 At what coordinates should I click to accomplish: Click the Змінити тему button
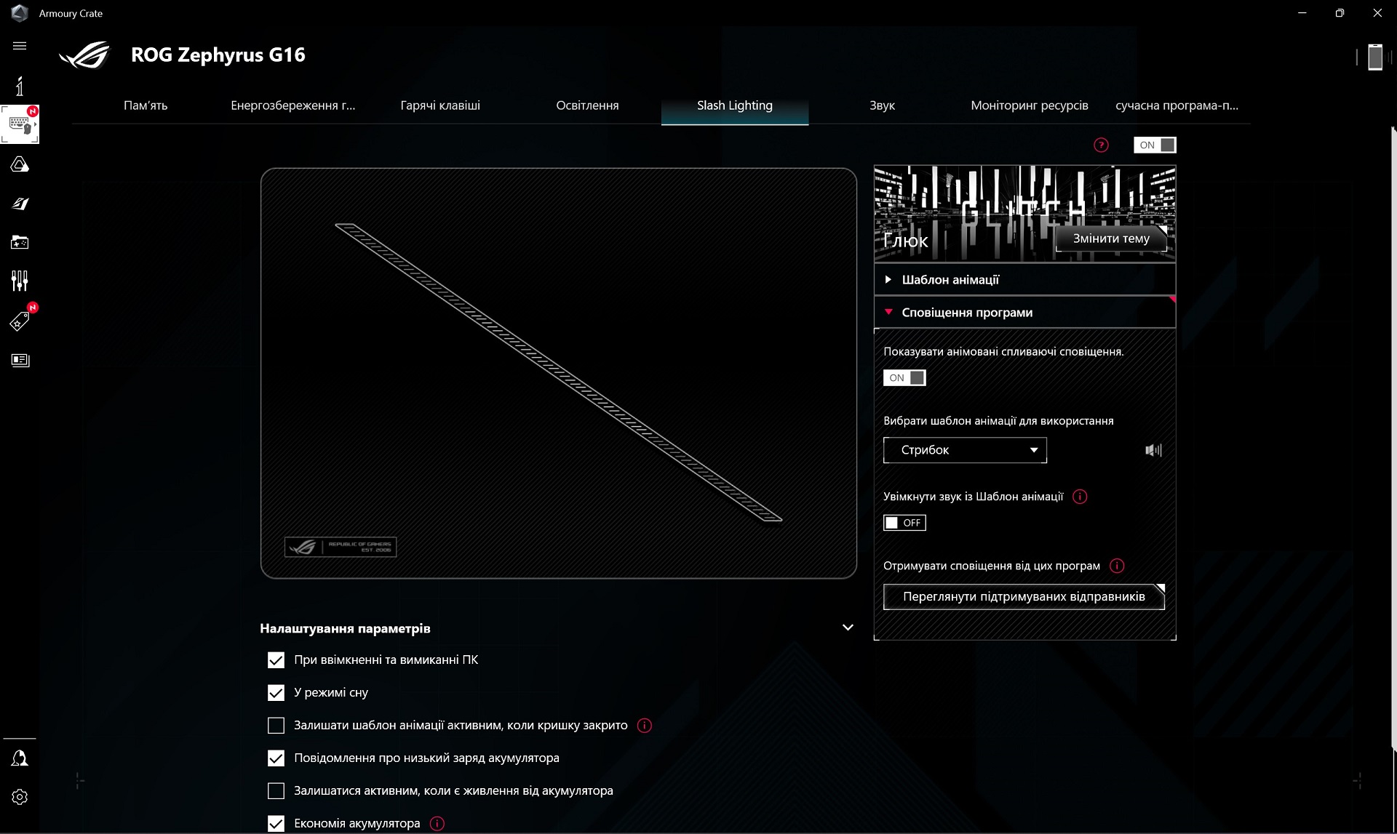tap(1111, 238)
